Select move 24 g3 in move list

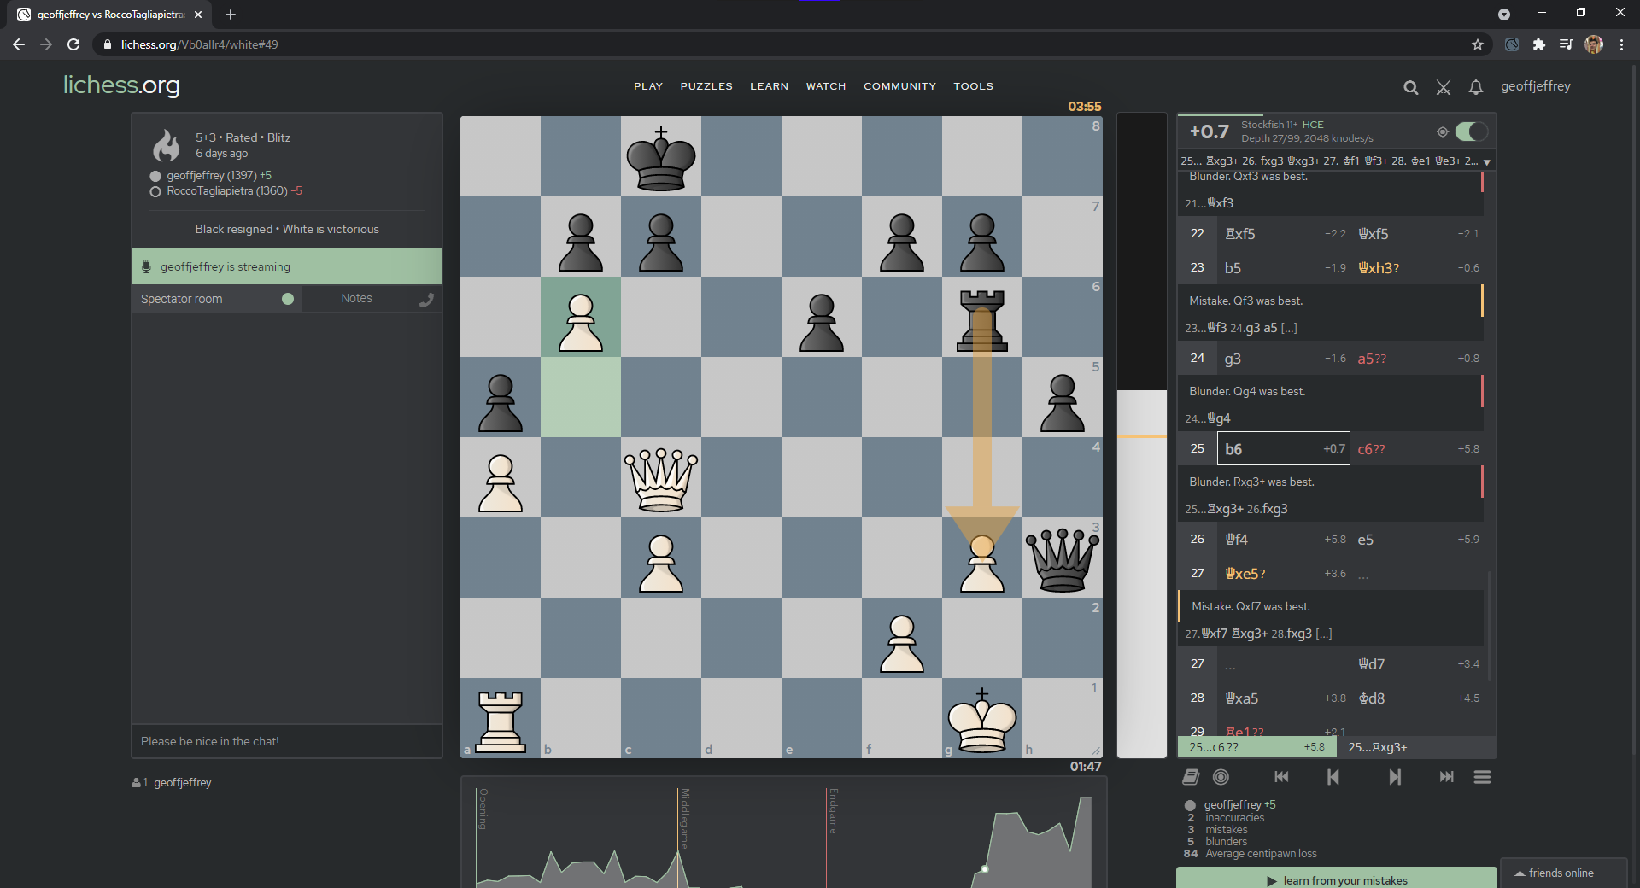[x=1283, y=359]
